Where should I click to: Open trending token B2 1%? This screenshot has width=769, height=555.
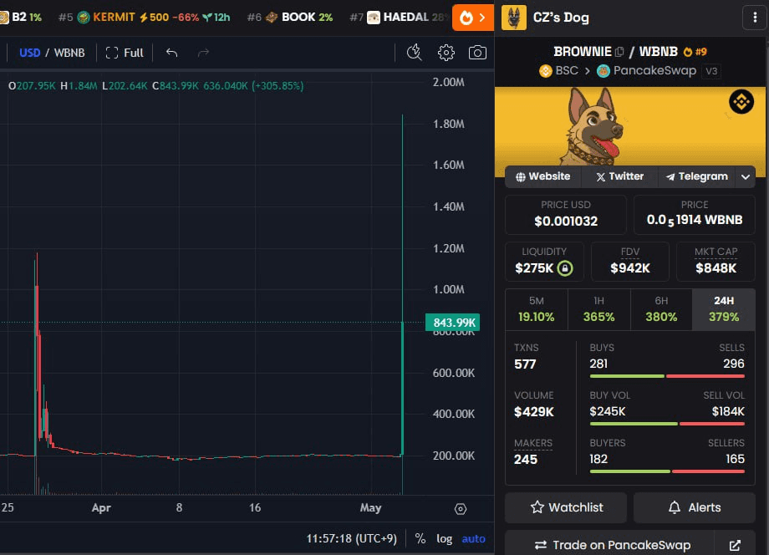tap(21, 18)
